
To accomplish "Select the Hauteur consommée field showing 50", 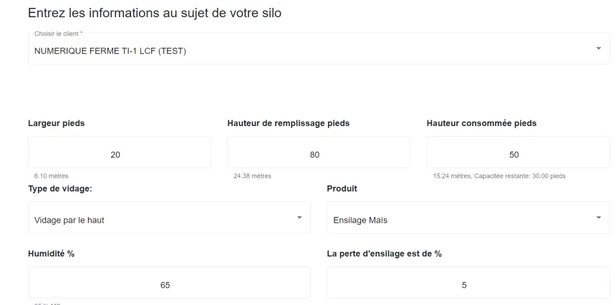I will click(x=518, y=153).
